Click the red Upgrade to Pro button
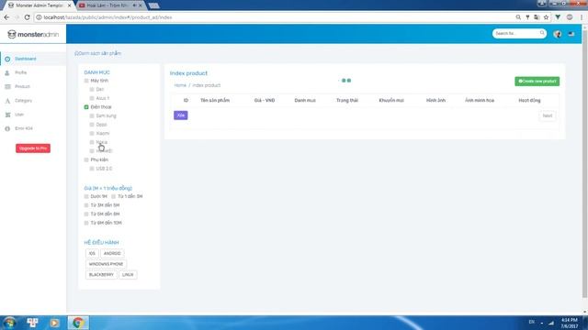 point(33,148)
